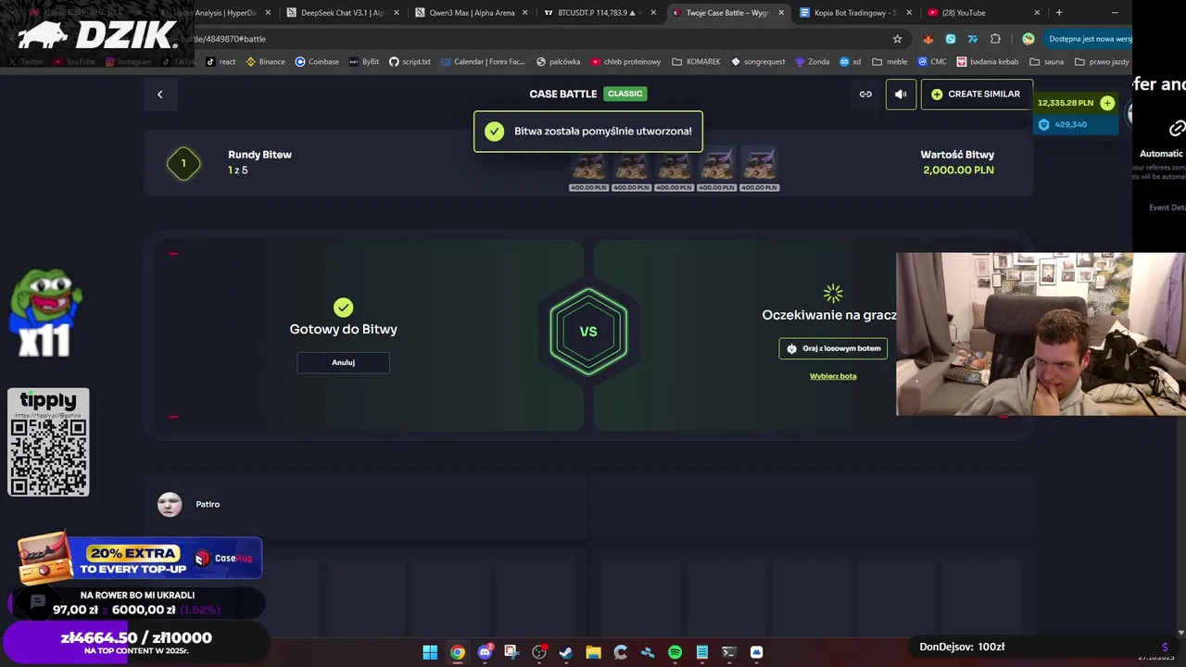Open Snipping Tool from the taskbar

click(511, 652)
